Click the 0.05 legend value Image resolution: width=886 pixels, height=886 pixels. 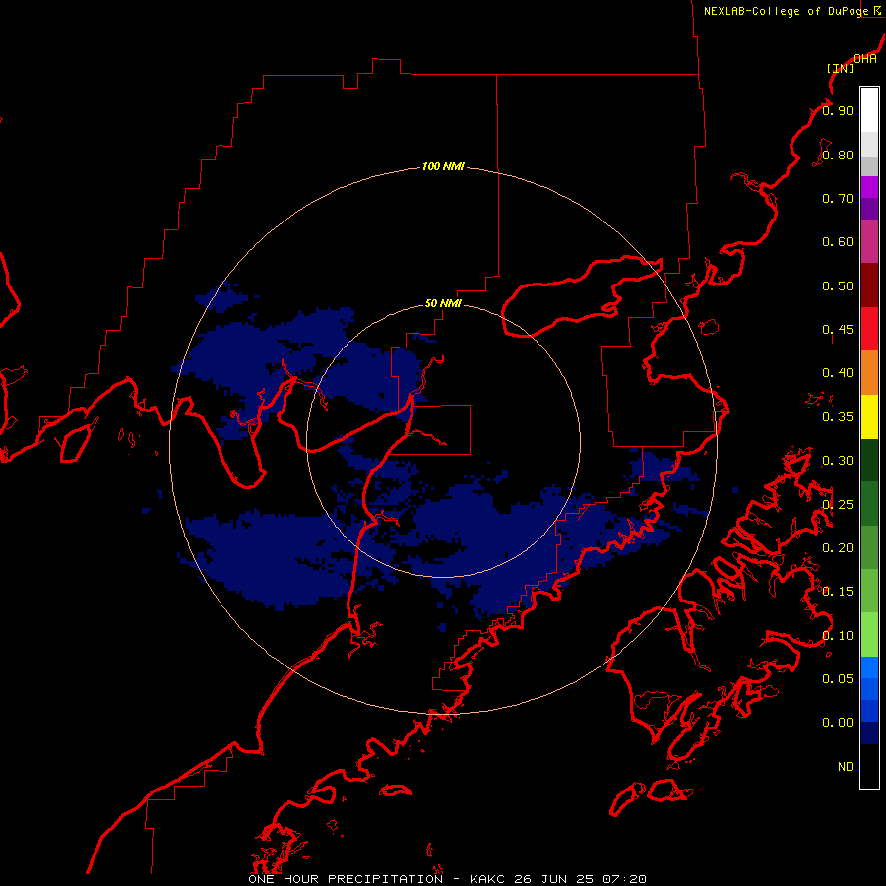(x=838, y=678)
